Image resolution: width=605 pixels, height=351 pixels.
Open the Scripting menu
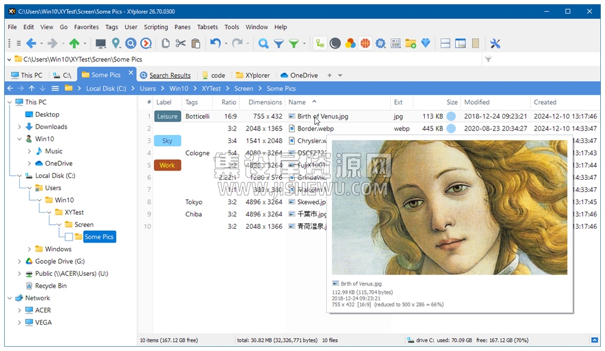(156, 27)
